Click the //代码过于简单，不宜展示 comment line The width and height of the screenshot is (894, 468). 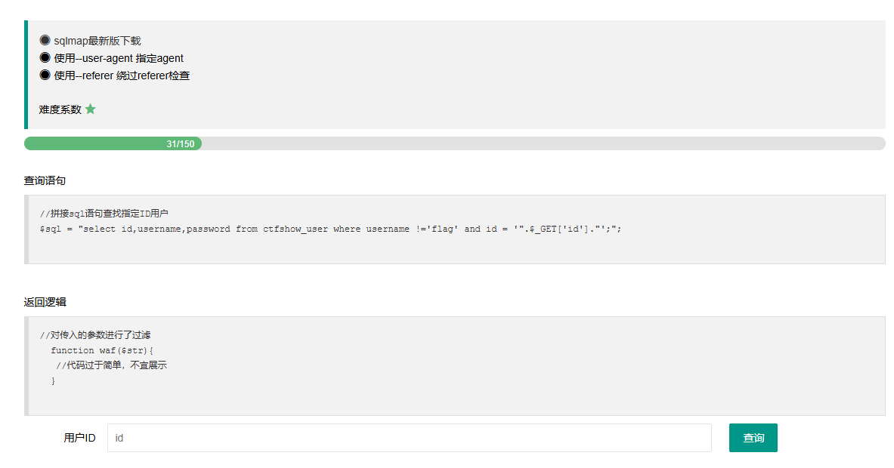(111, 365)
